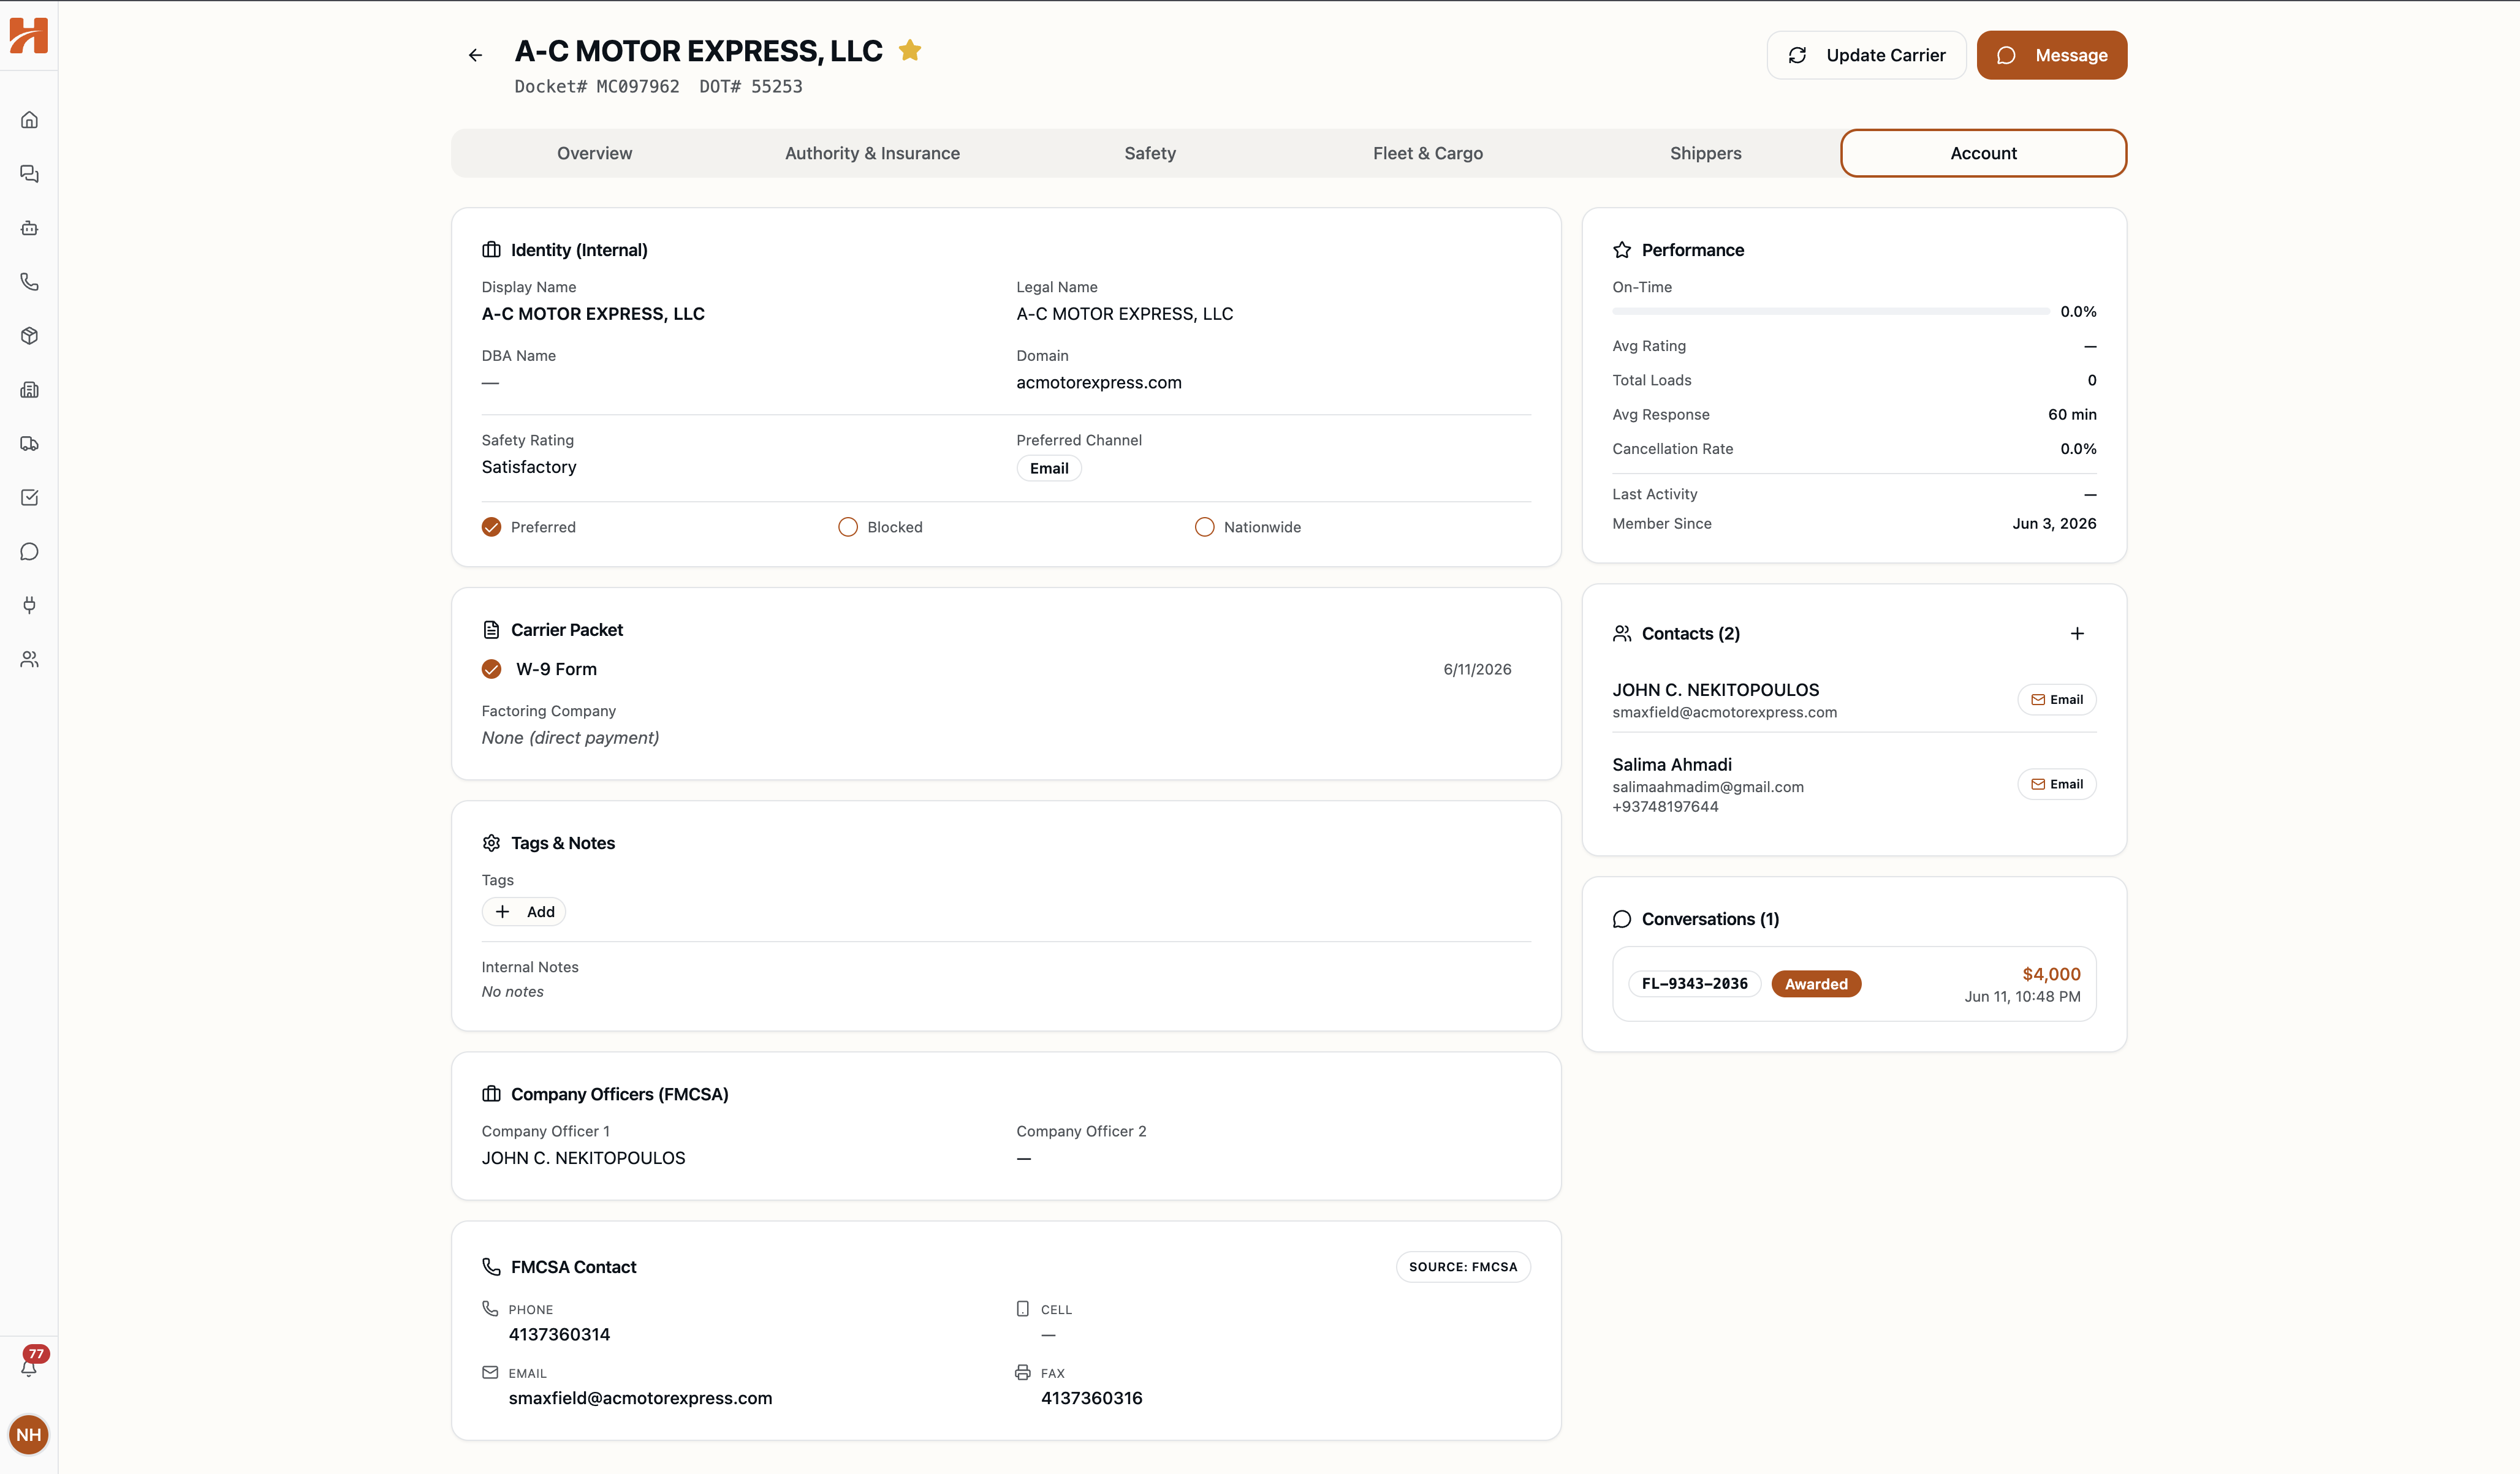The image size is (2520, 1474).
Task: Open the building sidebar icon
Action: 29,390
